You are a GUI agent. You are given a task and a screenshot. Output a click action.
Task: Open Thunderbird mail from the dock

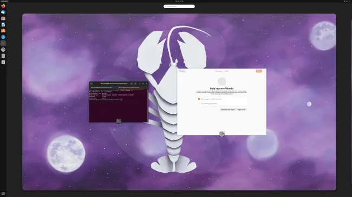(3, 12)
